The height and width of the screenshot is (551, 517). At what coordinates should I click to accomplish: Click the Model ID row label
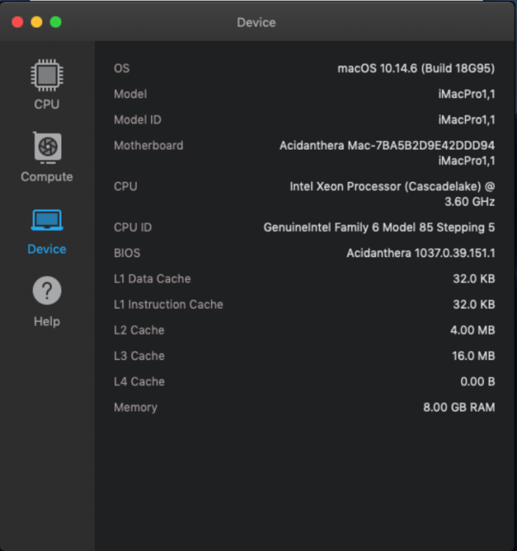(138, 120)
